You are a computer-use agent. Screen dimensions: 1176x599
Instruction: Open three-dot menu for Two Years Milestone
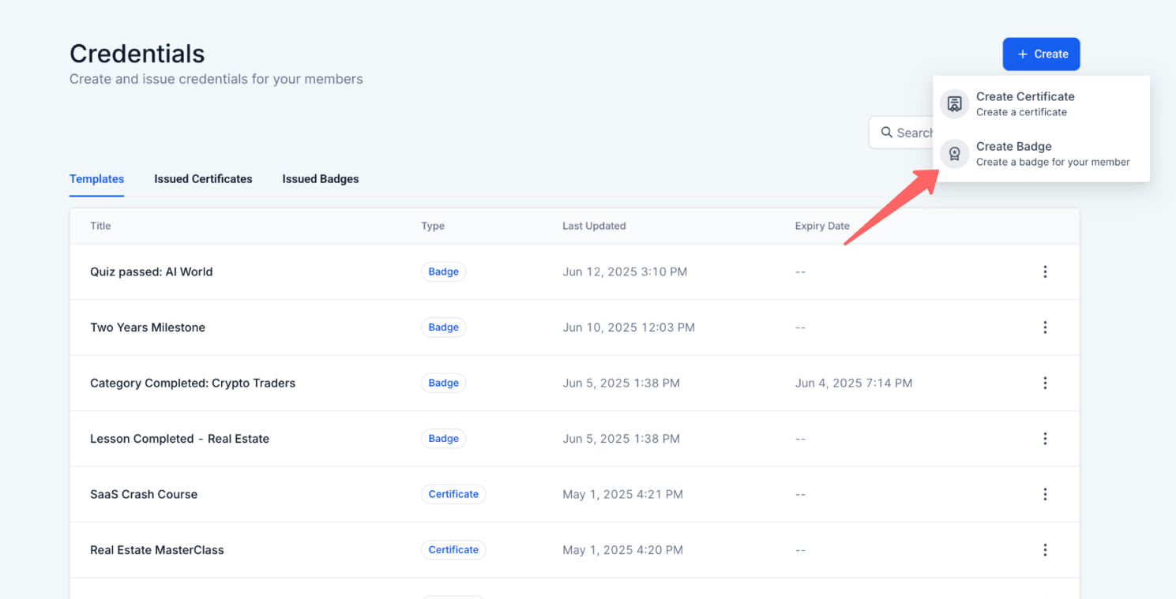1045,328
